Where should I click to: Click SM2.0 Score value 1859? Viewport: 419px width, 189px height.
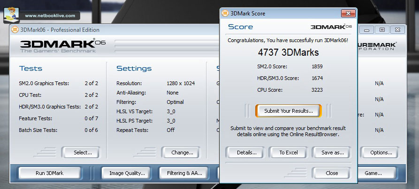pos(317,66)
